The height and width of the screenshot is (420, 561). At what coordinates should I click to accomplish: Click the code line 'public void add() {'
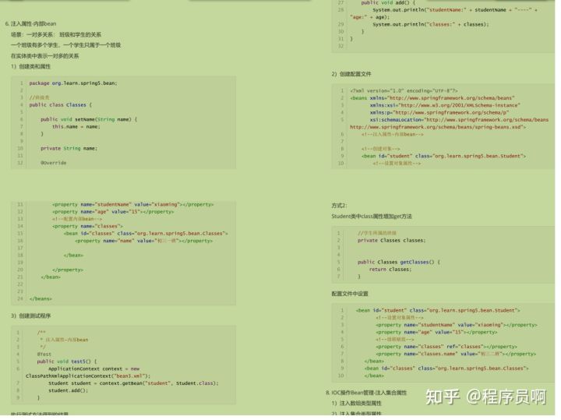[388, 3]
